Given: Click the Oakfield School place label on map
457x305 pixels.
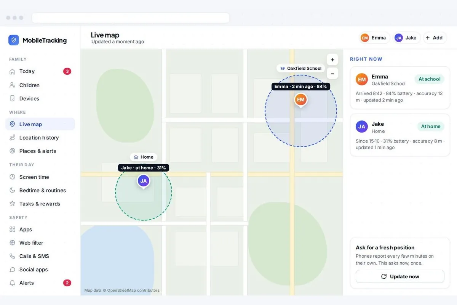Looking at the screenshot, I should [300, 68].
